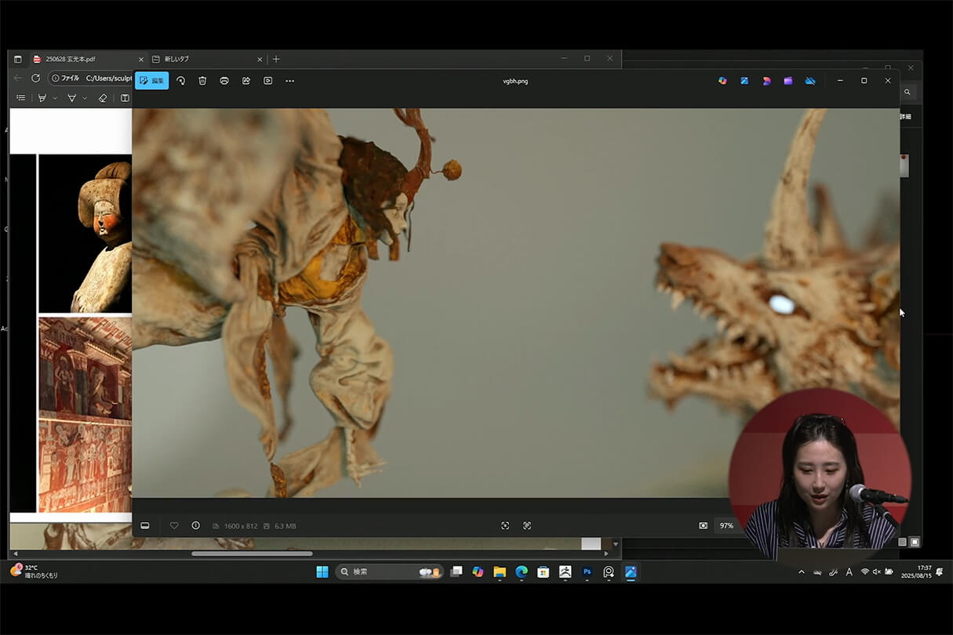
Task: Share the photo via the share icon
Action: point(246,81)
